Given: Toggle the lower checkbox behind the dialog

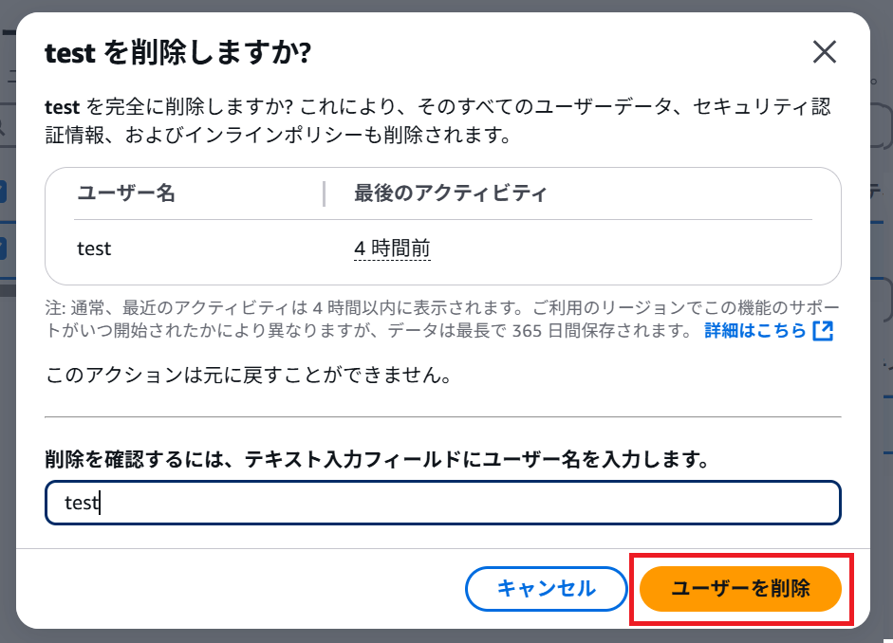Looking at the screenshot, I should click(3, 248).
